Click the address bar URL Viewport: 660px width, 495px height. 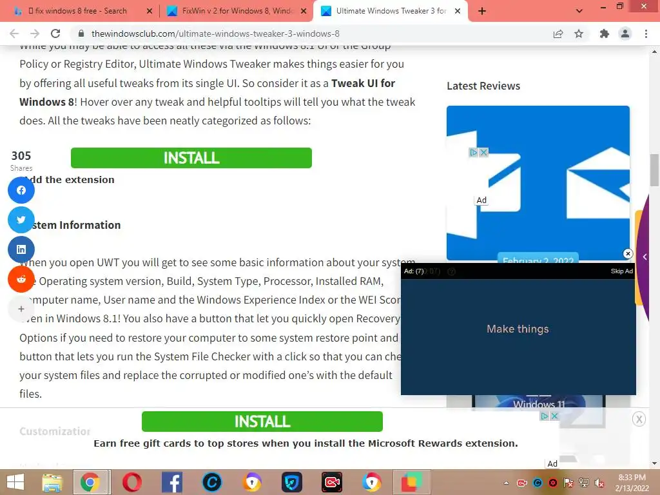[x=215, y=34]
